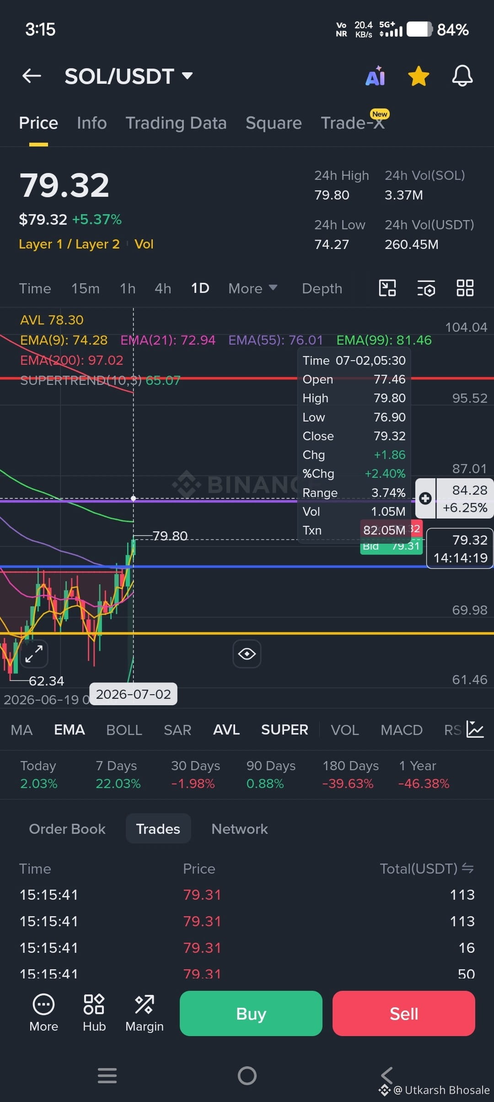Open the Square tab

(274, 123)
